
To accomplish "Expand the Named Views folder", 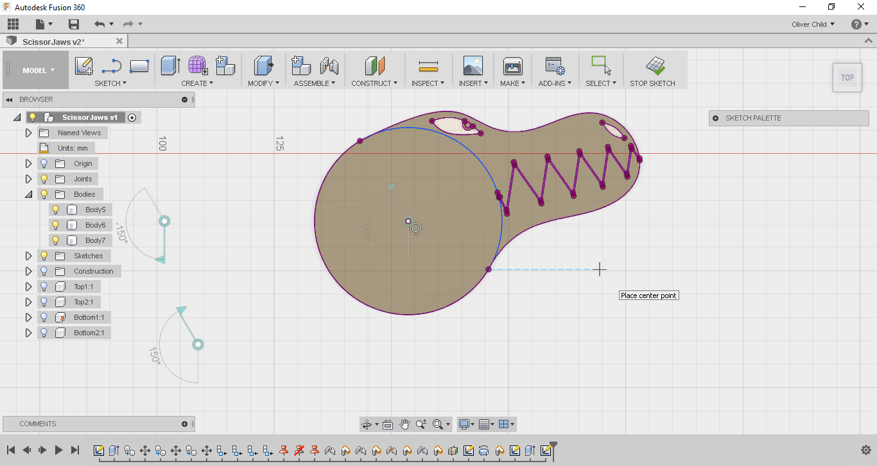I will coord(28,133).
